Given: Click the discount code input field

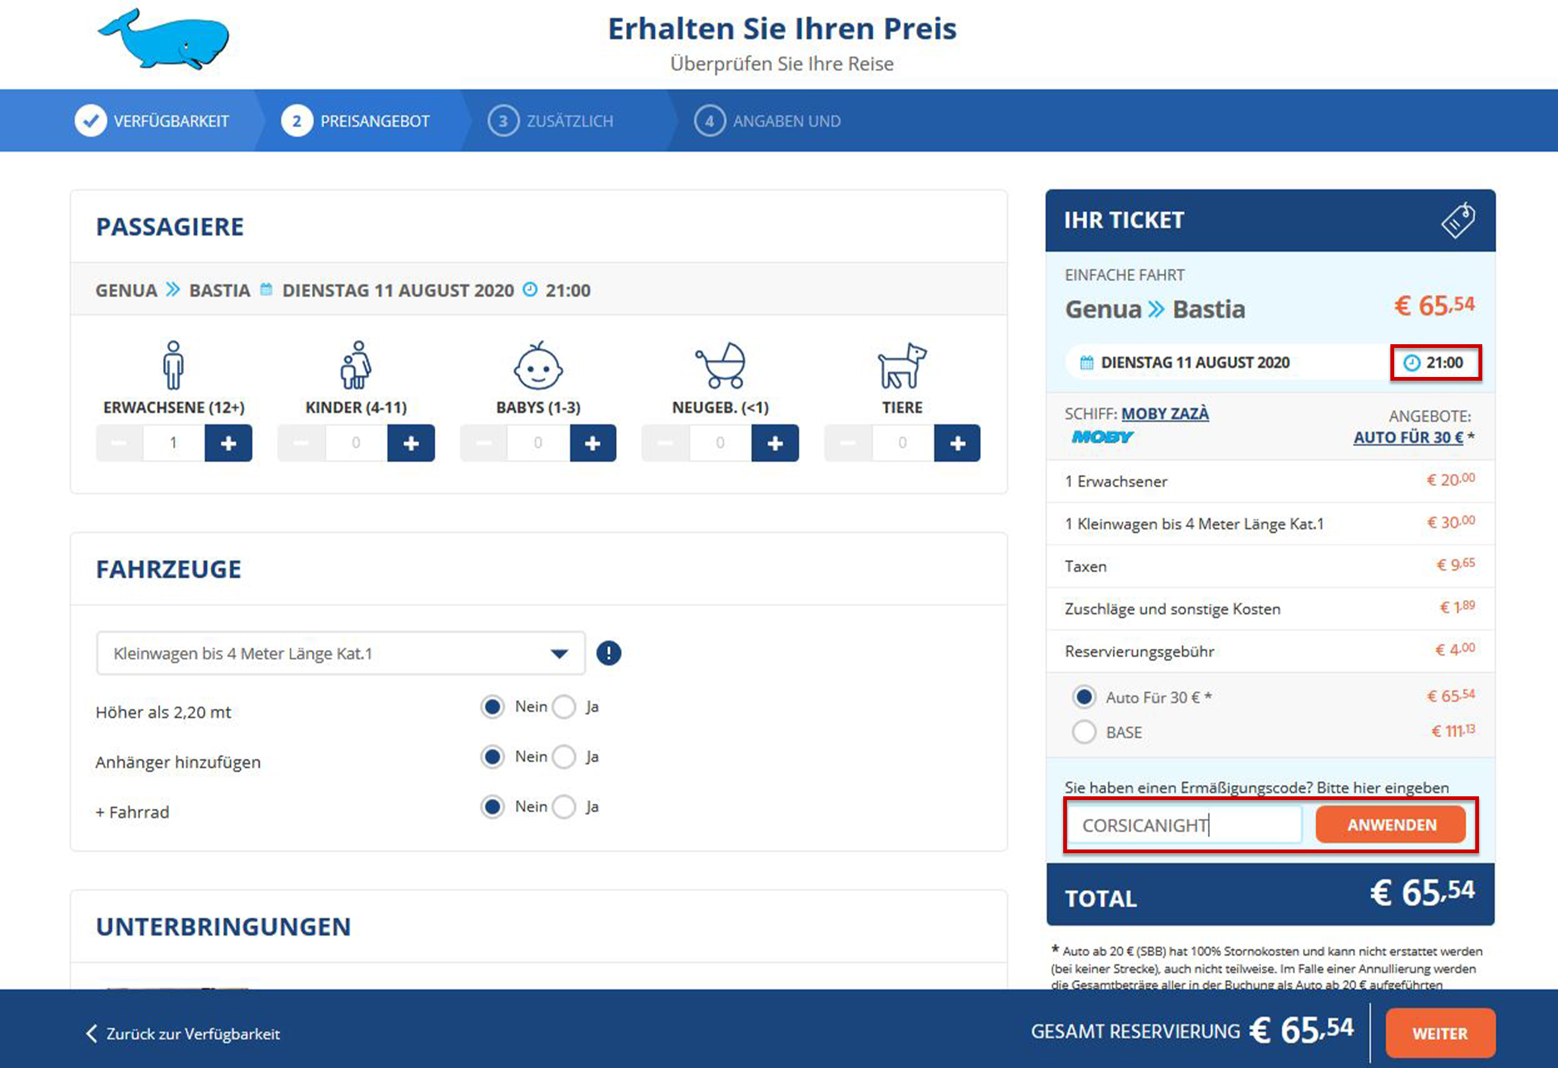Looking at the screenshot, I should click(1184, 825).
